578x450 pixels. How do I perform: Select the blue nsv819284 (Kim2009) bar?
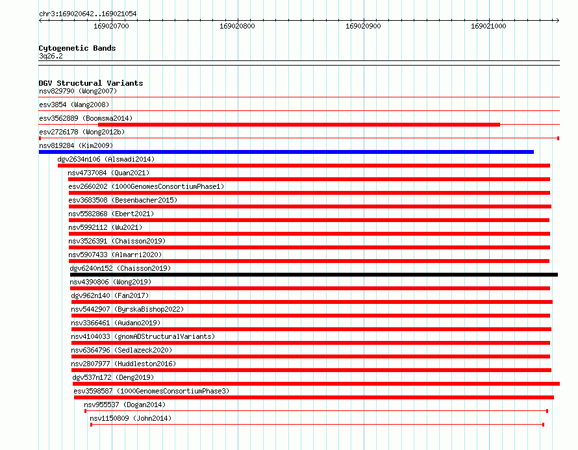coord(286,152)
